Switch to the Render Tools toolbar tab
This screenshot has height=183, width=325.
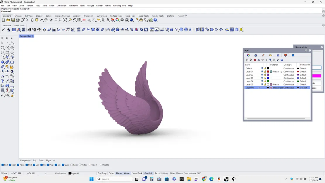158,16
